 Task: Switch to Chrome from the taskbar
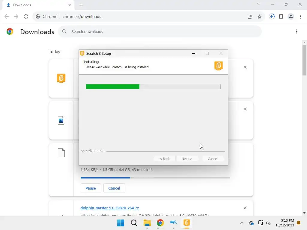point(160,223)
